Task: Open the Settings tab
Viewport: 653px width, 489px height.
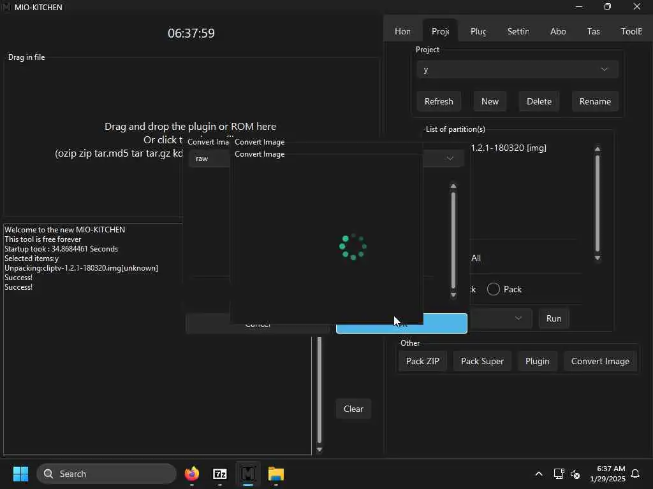Action: (518, 31)
